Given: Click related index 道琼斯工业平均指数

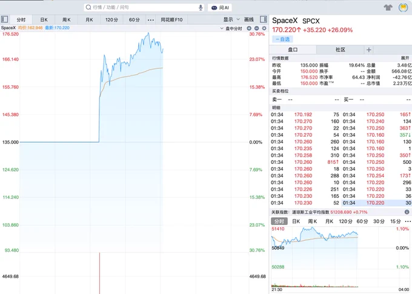Looking at the screenshot, I should pyautogui.click(x=311, y=212).
